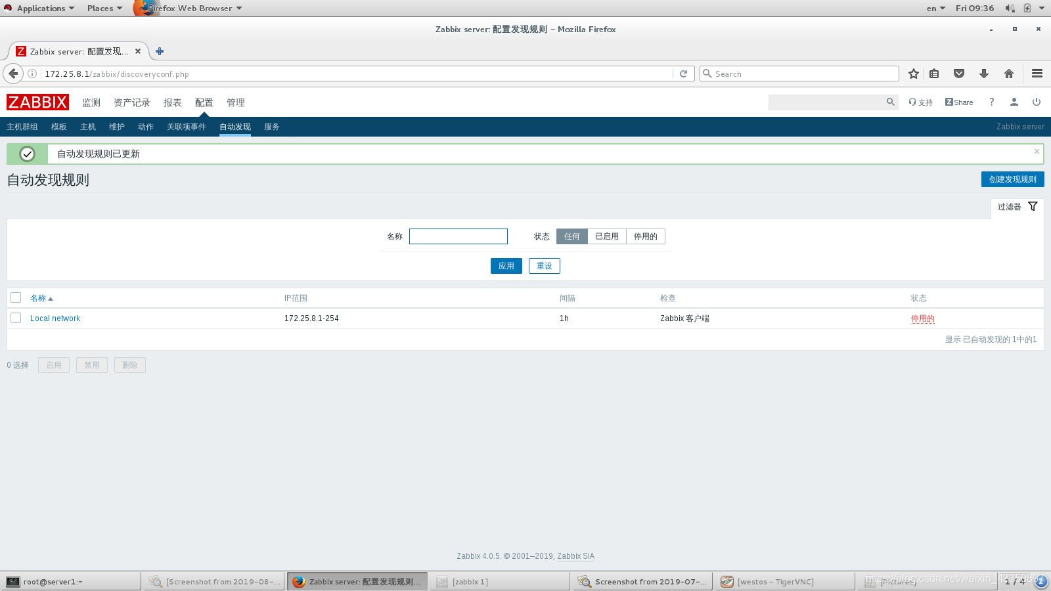Viewport: 1051px width, 591px height.
Task: Open Zabbix help question mark icon
Action: coord(992,102)
